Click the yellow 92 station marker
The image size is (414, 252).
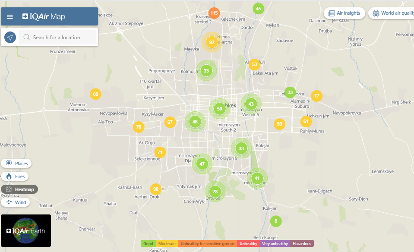(x=212, y=42)
